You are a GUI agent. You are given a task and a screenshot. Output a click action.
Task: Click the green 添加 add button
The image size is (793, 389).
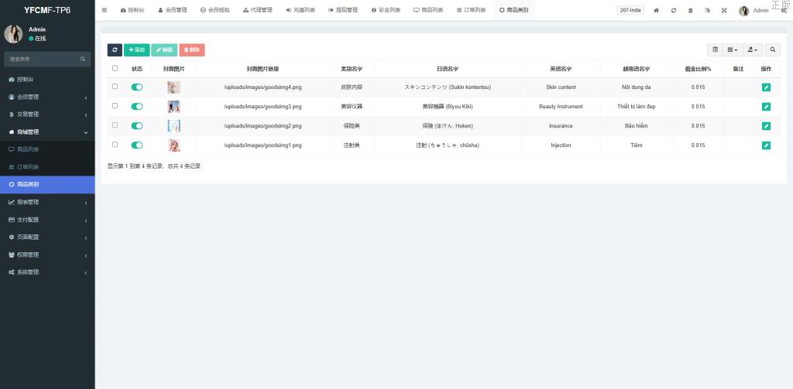136,50
